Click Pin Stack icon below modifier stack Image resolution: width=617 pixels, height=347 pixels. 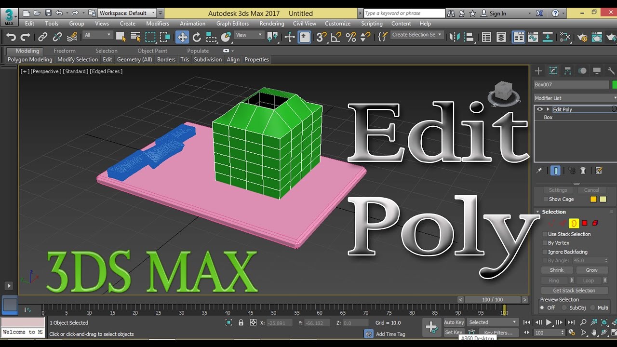tap(539, 171)
